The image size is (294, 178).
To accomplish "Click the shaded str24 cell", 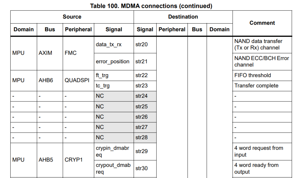I will tap(145, 96).
